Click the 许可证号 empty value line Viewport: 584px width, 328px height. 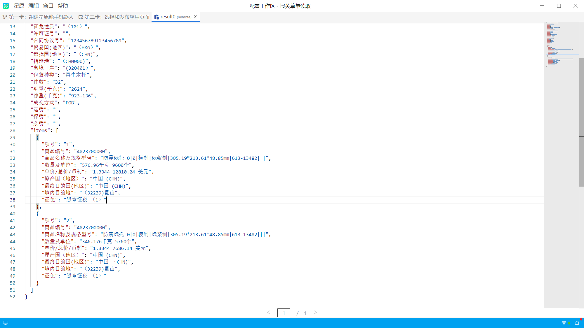coord(51,34)
